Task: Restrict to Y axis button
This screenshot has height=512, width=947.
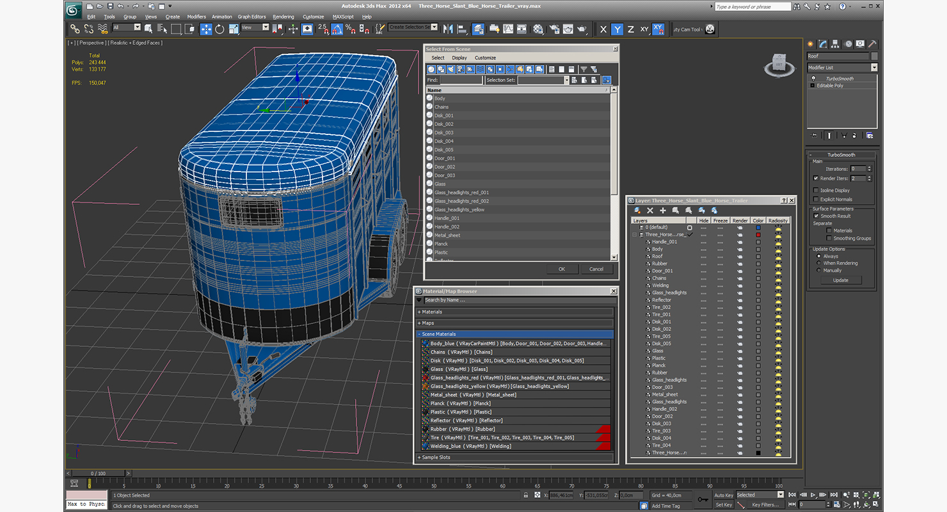Action: (617, 29)
